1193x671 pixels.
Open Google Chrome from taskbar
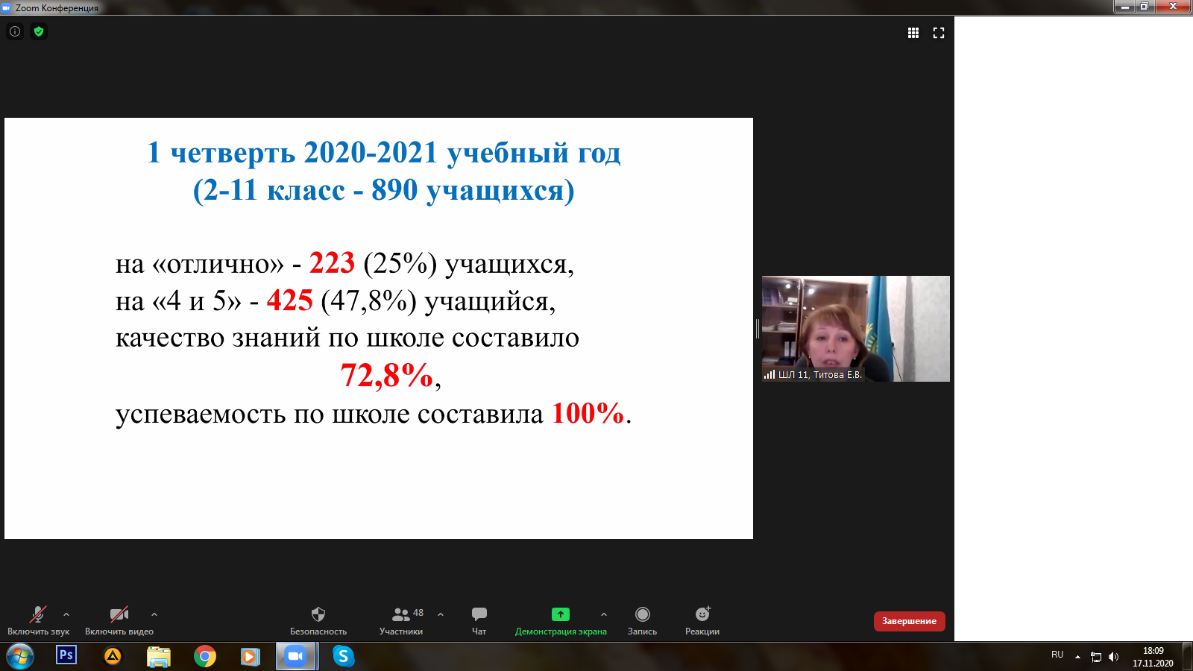pyautogui.click(x=205, y=656)
